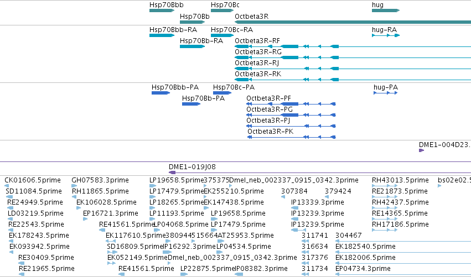
Task: Click the Octbeta3R-PJ protein label
Action: [268, 121]
